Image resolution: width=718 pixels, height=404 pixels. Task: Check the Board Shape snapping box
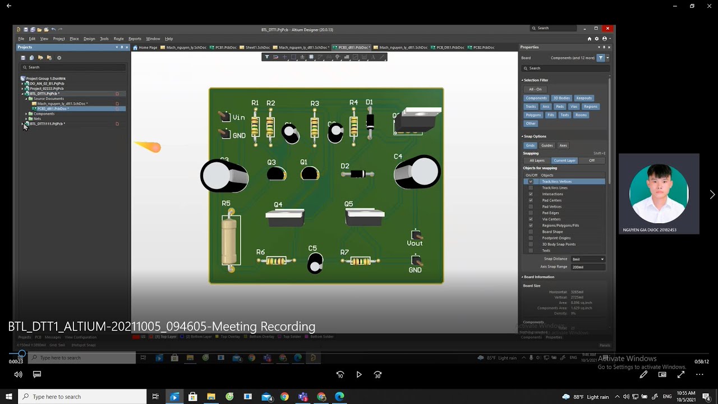coord(531,232)
